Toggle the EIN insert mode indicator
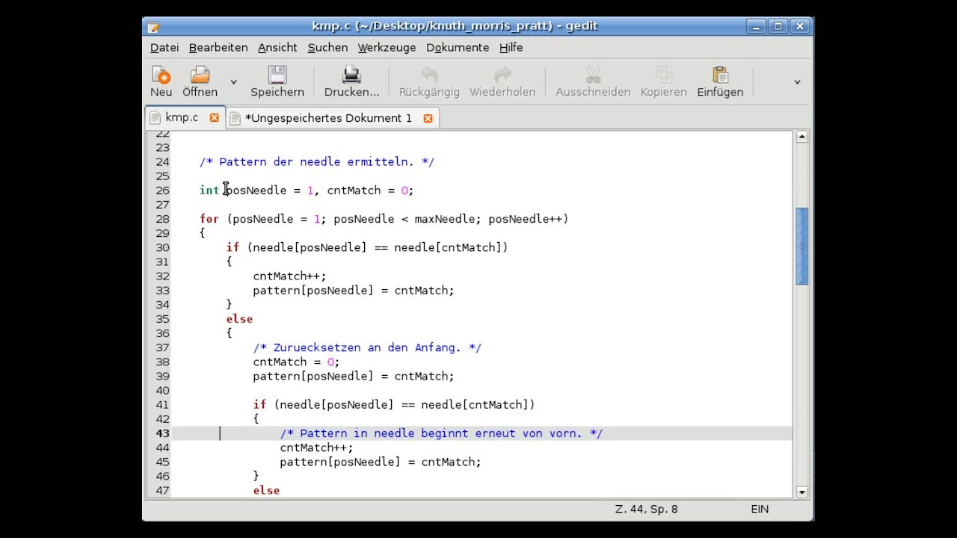Viewport: 957px width, 538px height. tap(760, 509)
